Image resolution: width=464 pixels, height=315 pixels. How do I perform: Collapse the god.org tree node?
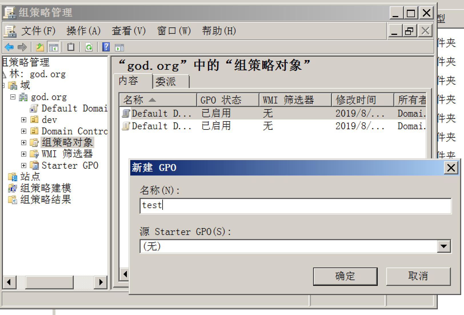pyautogui.click(x=13, y=97)
